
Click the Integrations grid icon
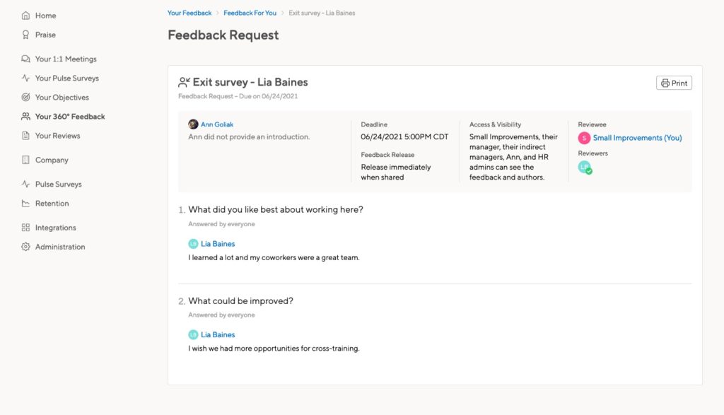(x=26, y=228)
